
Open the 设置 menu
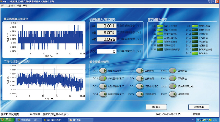(19, 5)
